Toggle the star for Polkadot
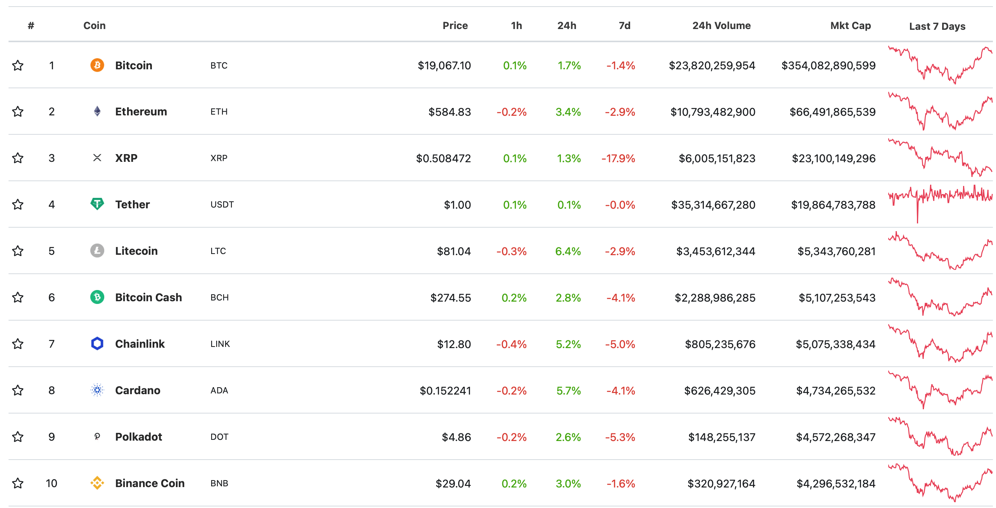The image size is (996, 508). point(18,437)
